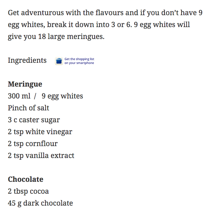Image resolution: width=215 pixels, height=219 pixels.
Task: Click the slash between 300 ml and 9
Action: tap(35, 96)
